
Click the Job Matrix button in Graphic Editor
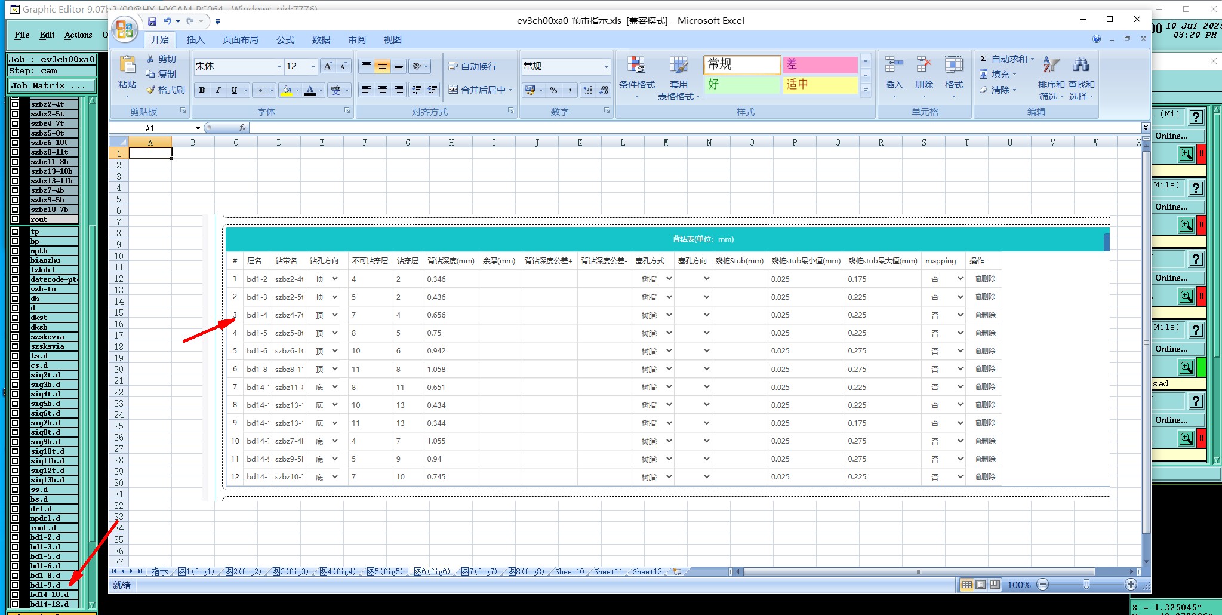[51, 86]
